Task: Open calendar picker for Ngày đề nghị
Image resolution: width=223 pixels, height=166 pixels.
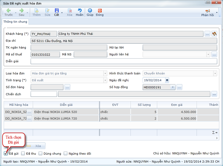Action: pos(167,80)
